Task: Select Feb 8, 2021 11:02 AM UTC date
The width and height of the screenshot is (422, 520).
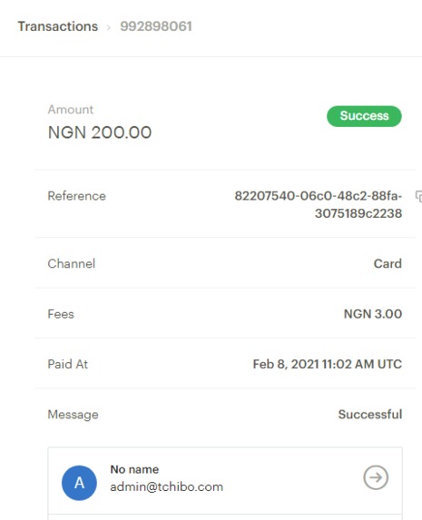Action: click(328, 364)
